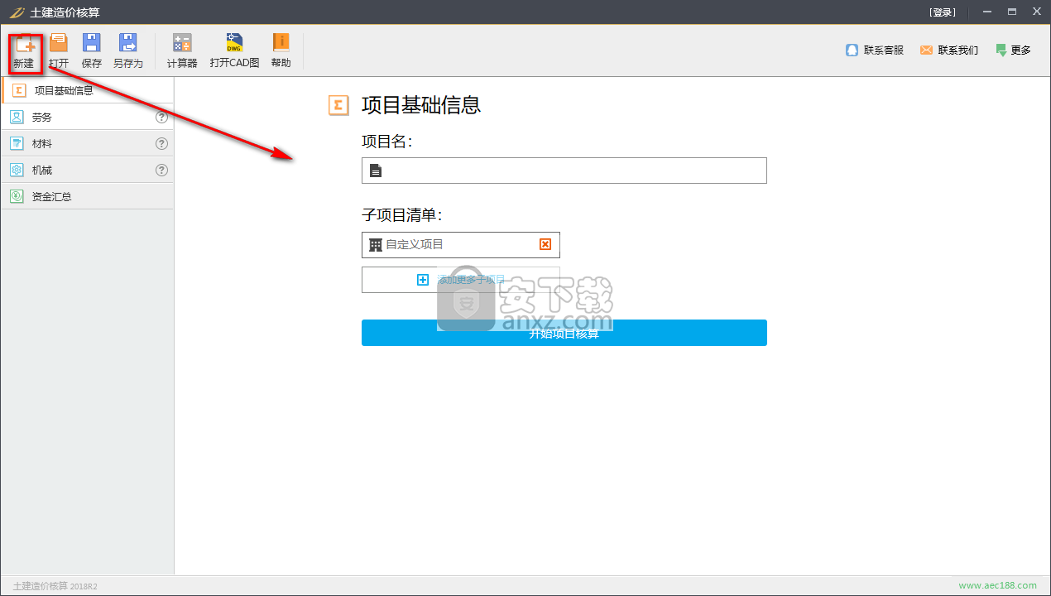Contact 联系客服 customer service

click(x=874, y=50)
